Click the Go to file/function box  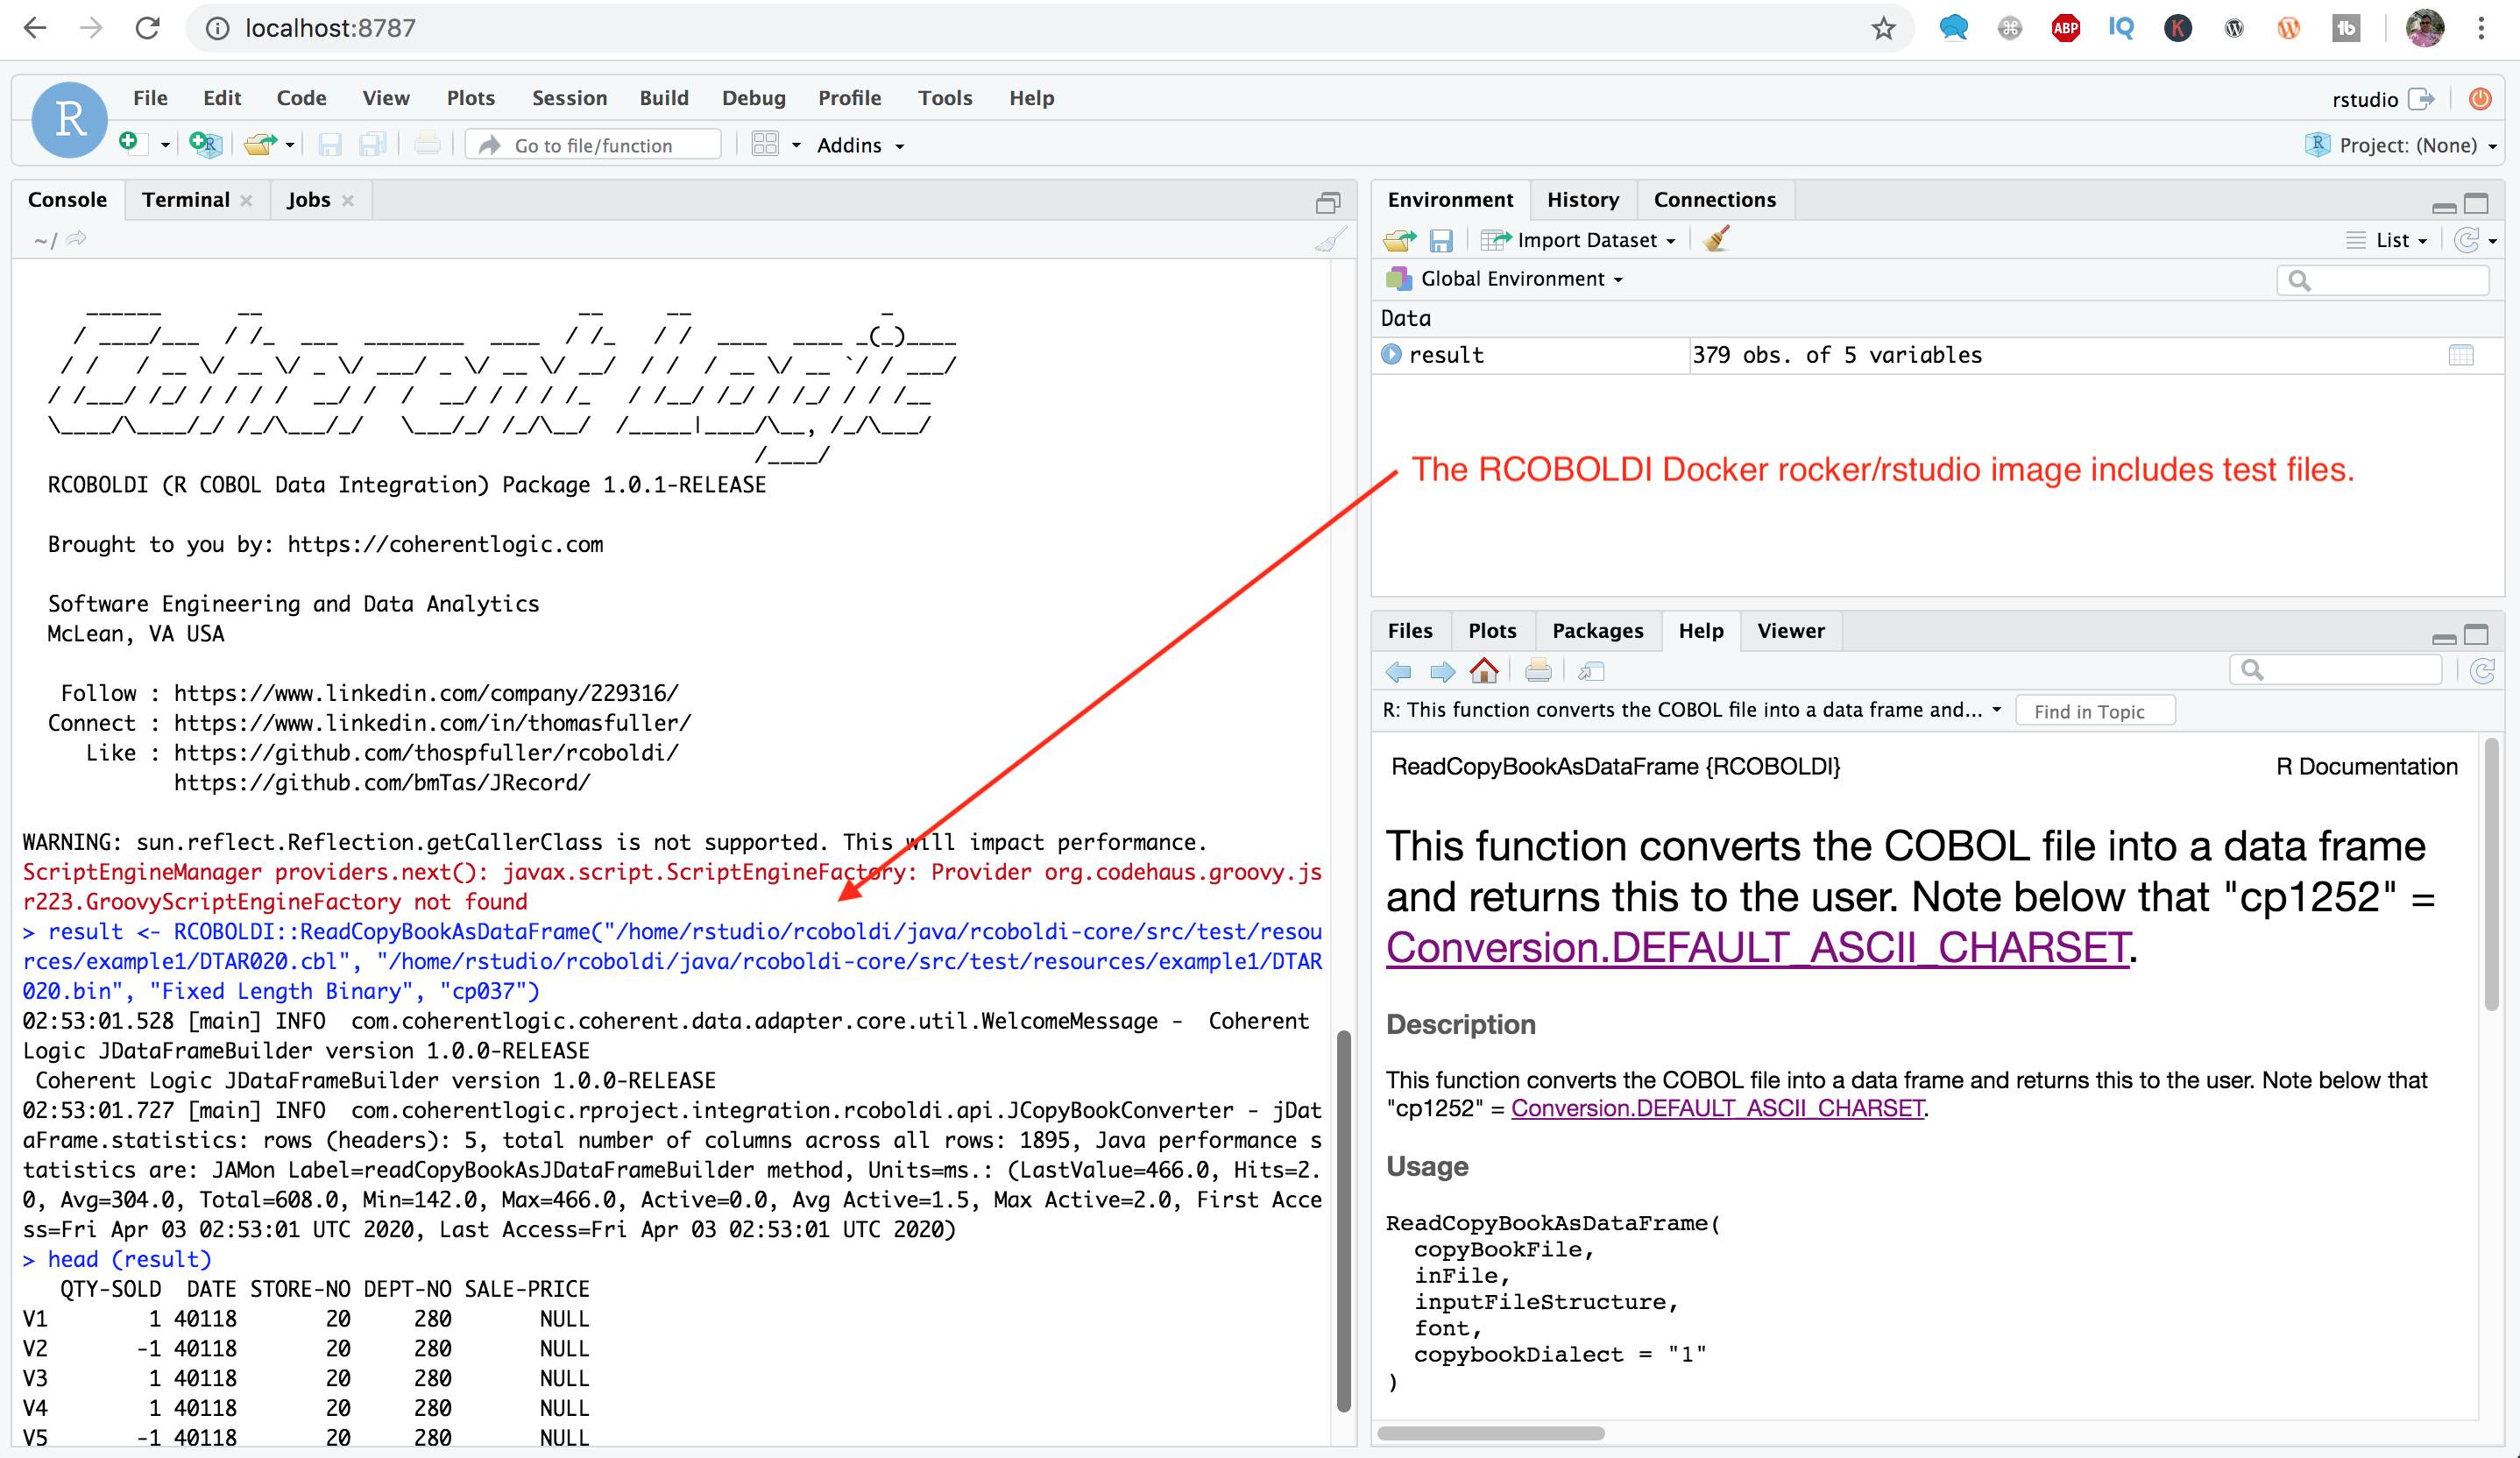[593, 145]
